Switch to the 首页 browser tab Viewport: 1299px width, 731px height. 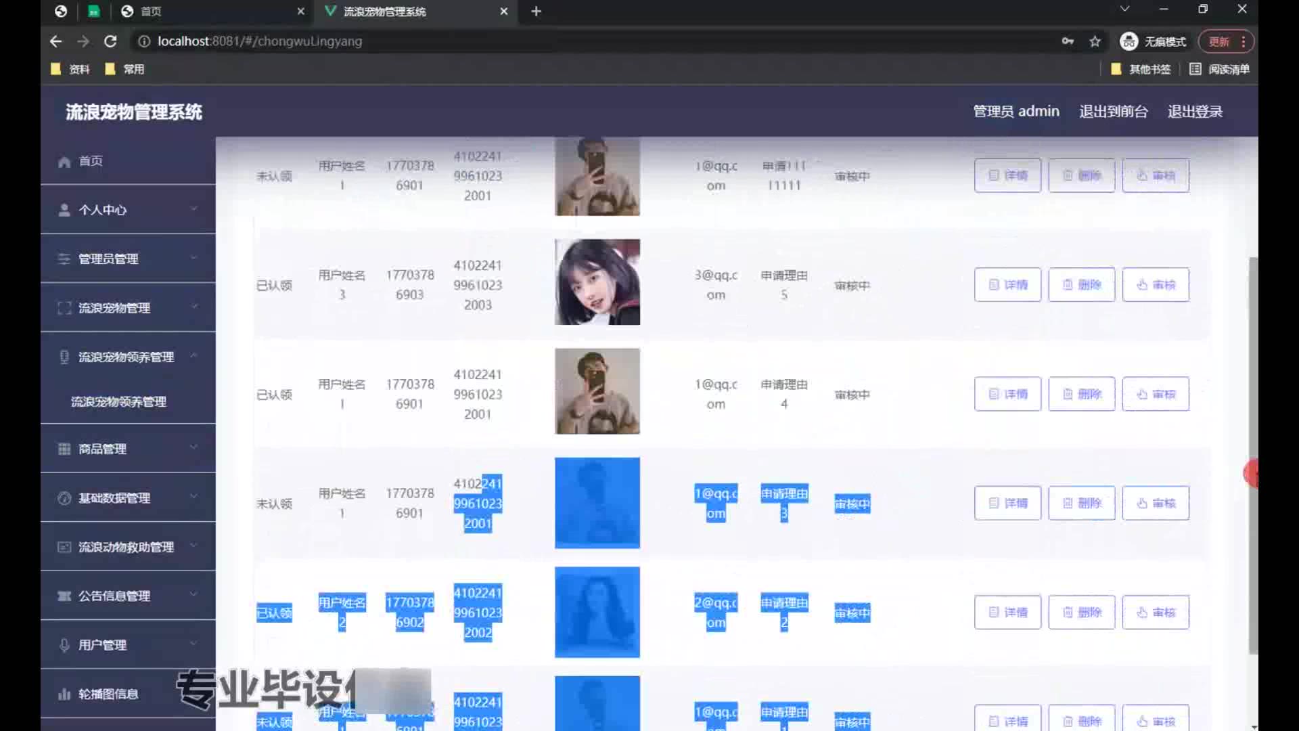point(212,11)
